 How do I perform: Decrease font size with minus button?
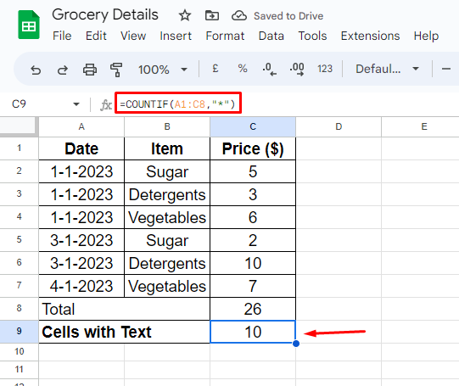click(445, 69)
